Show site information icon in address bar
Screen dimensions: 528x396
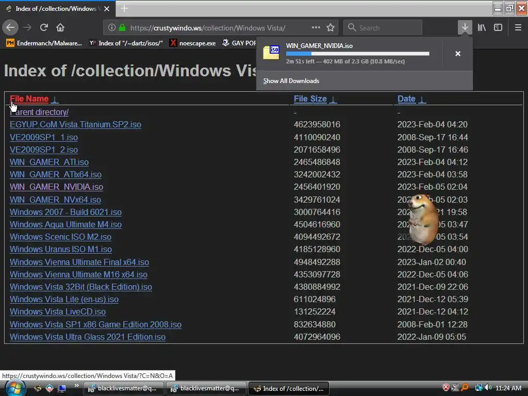(112, 28)
